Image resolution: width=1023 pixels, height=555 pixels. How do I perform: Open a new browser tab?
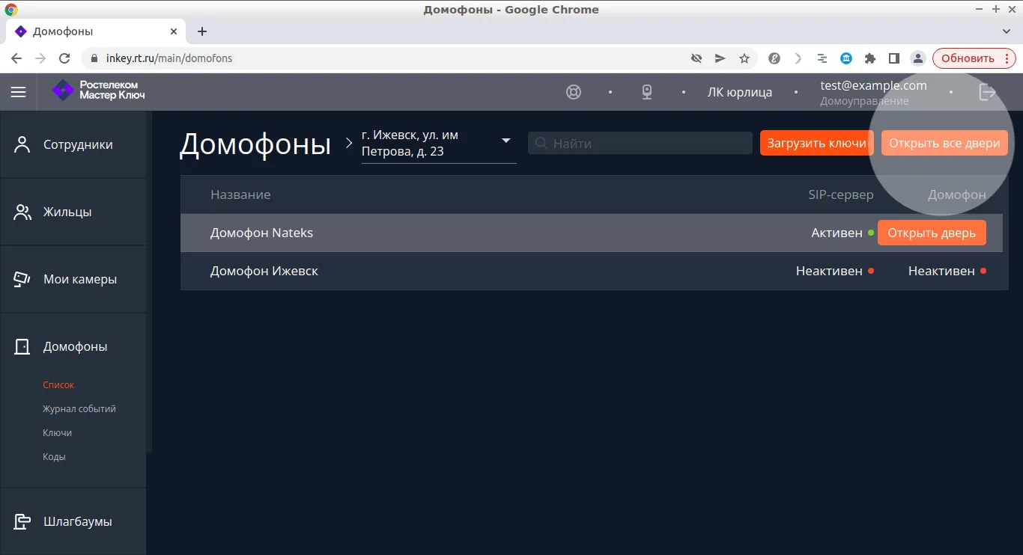coord(202,31)
